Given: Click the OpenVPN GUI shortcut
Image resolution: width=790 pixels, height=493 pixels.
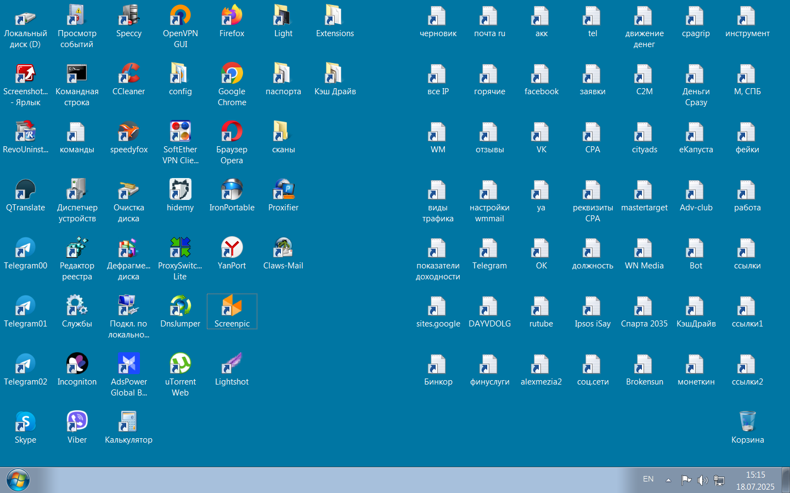Looking at the screenshot, I should (x=180, y=26).
